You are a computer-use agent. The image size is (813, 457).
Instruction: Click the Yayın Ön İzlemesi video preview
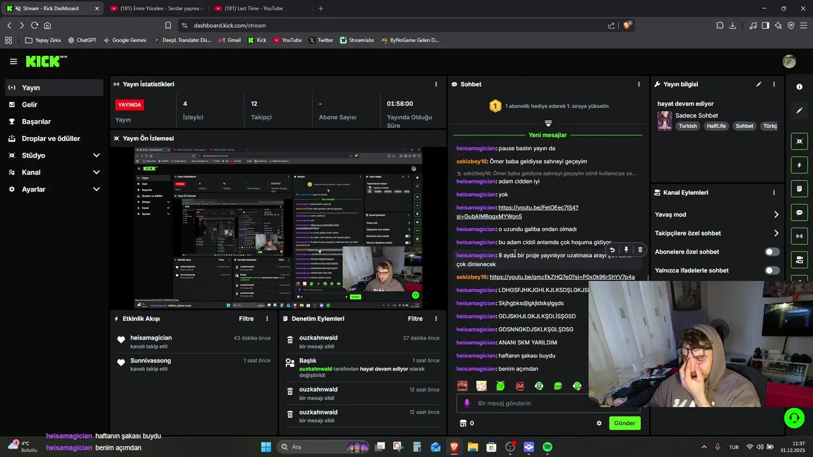click(x=278, y=228)
